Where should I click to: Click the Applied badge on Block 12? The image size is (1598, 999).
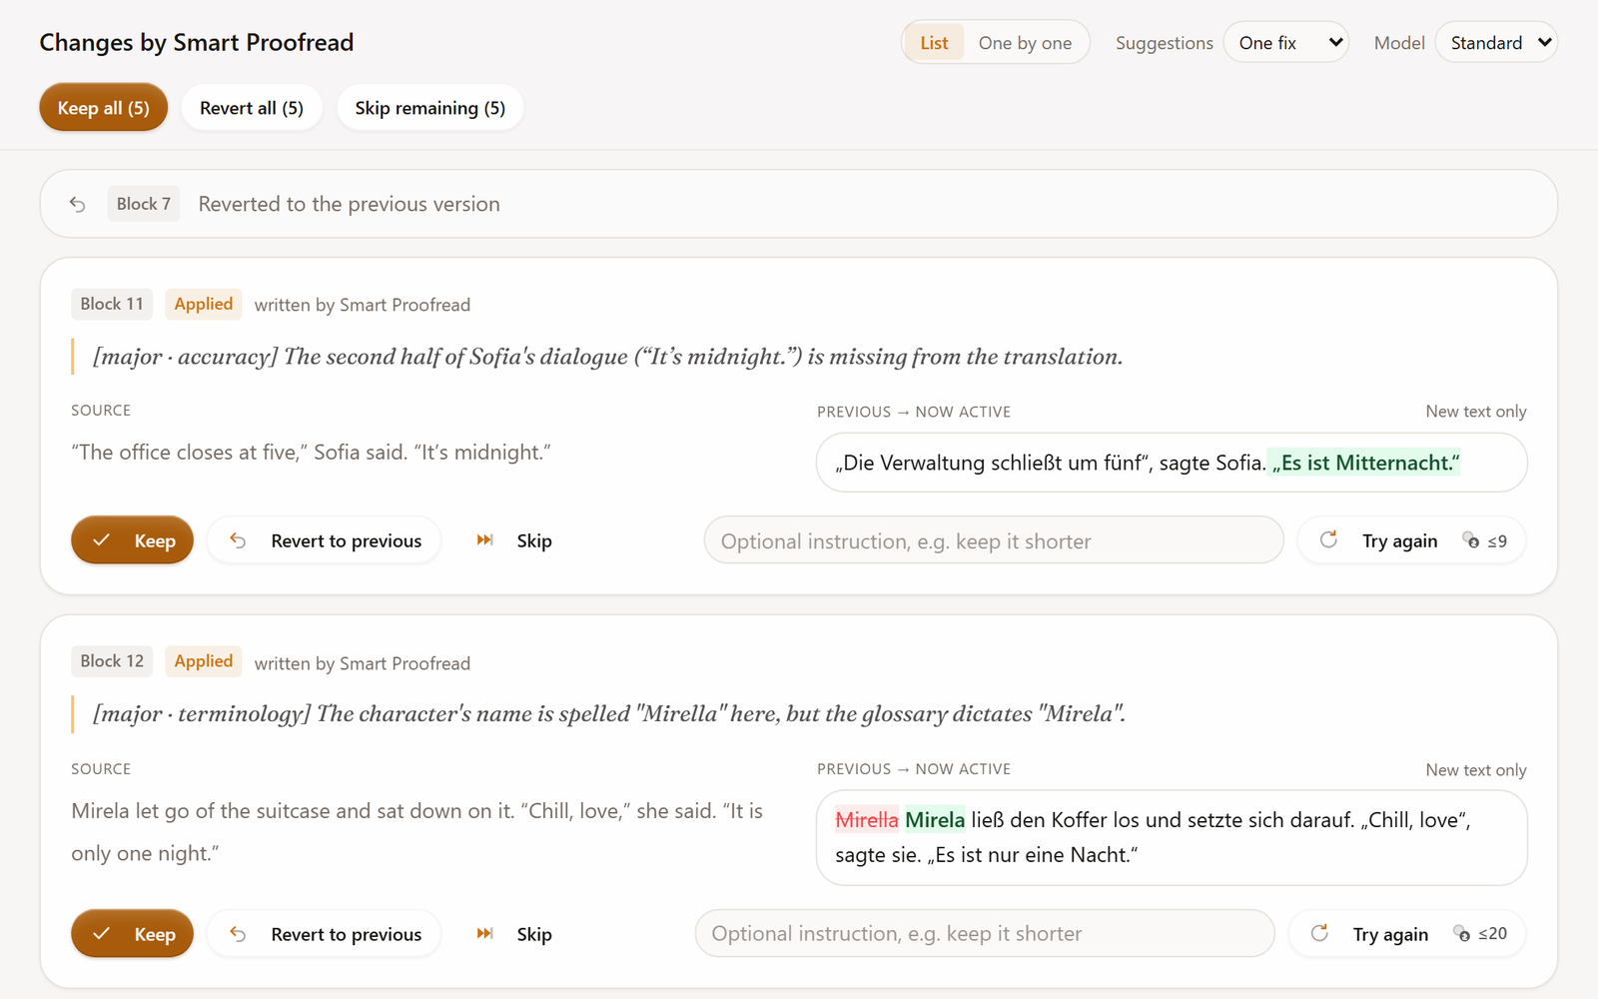tap(204, 661)
